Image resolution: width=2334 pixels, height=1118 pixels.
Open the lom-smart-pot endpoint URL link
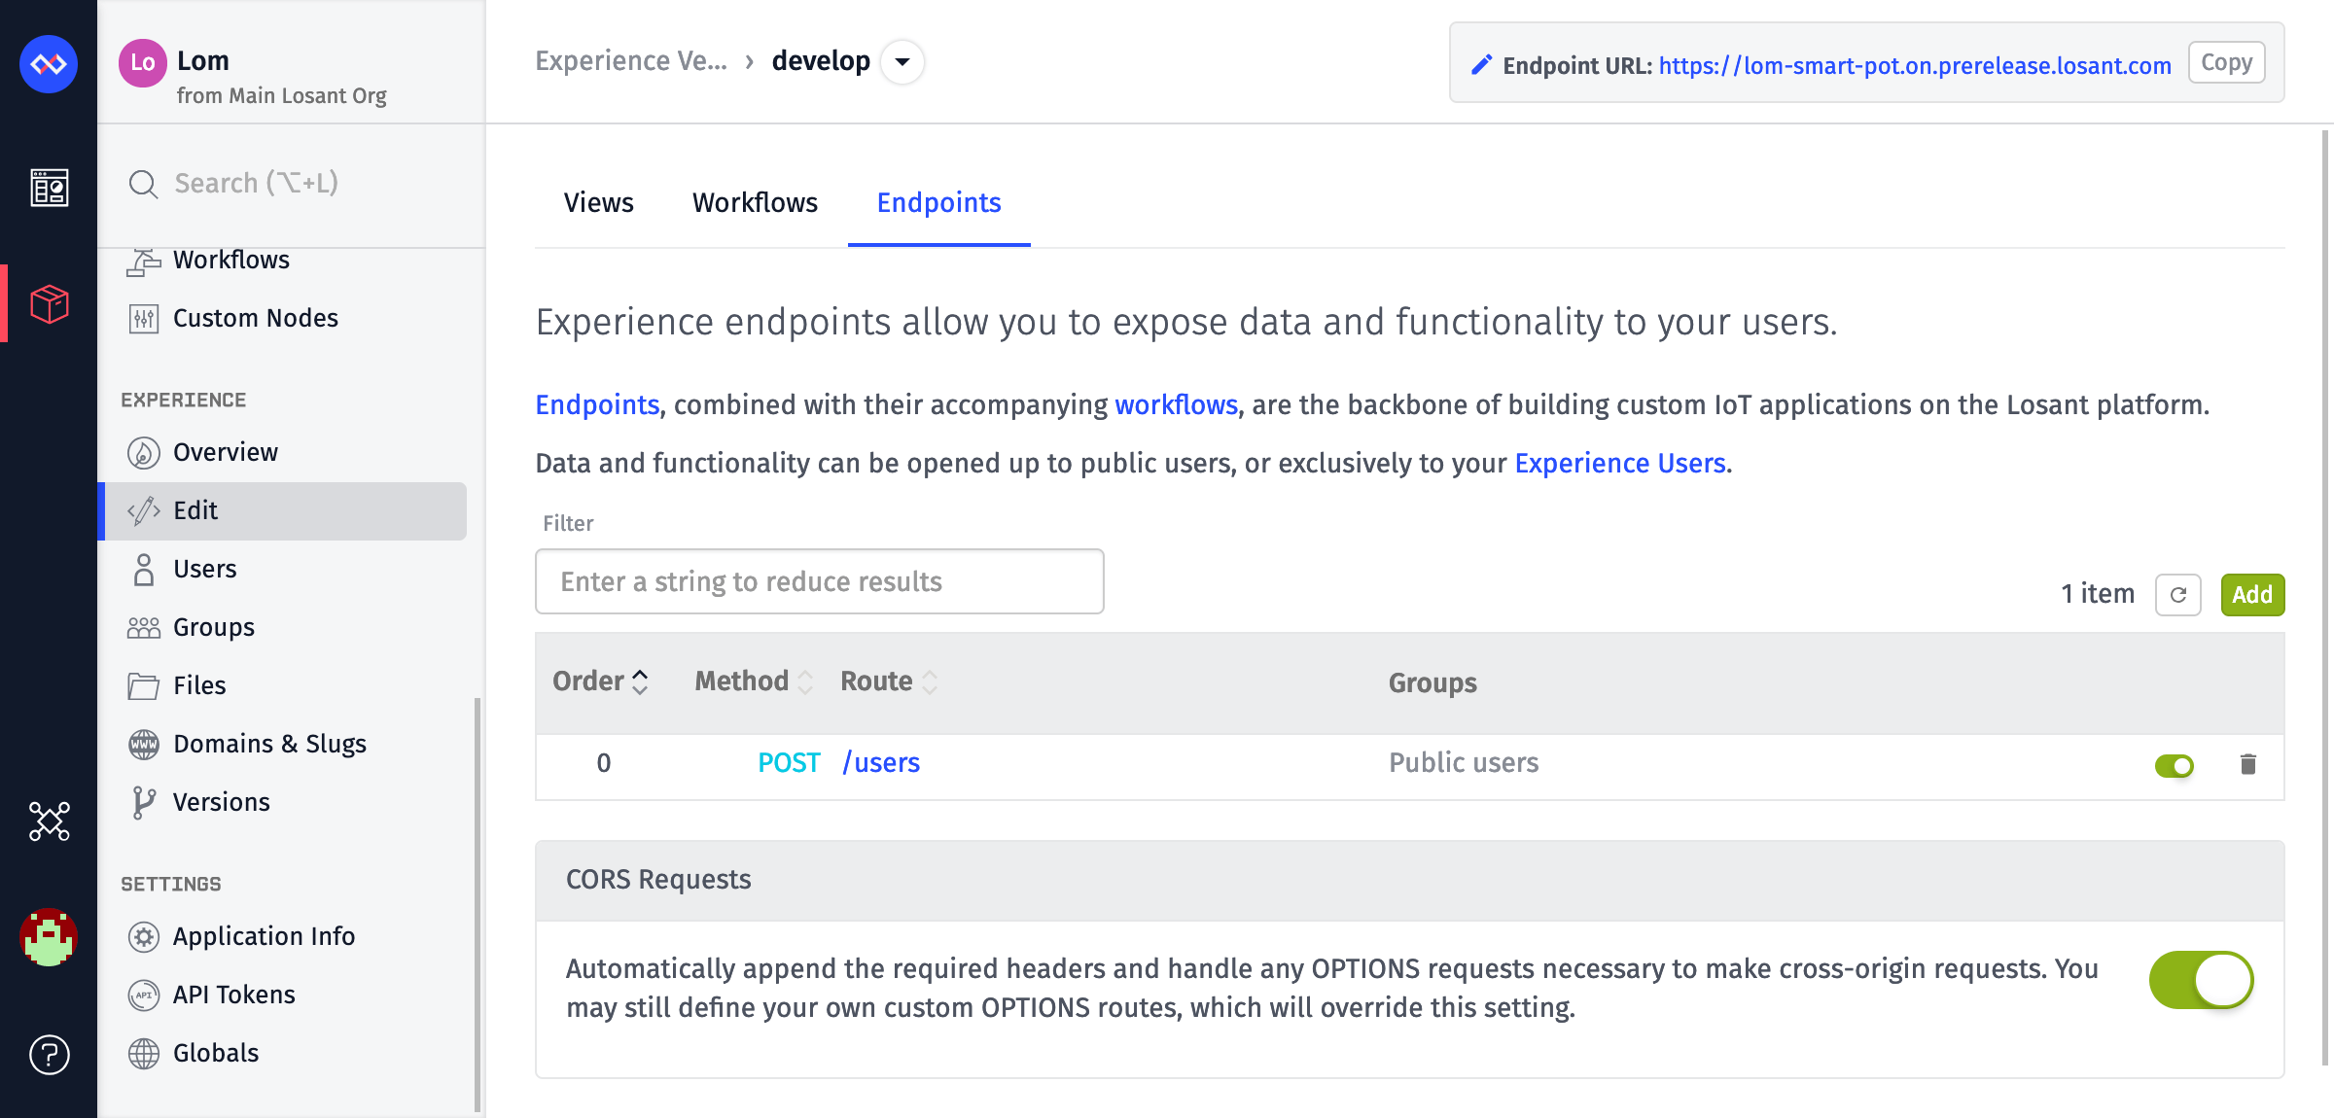(1915, 65)
